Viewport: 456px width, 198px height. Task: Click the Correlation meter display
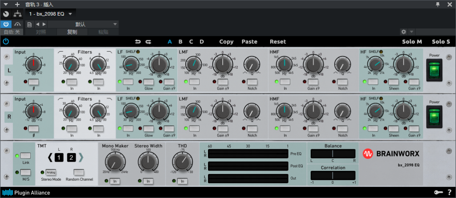tap(333, 175)
